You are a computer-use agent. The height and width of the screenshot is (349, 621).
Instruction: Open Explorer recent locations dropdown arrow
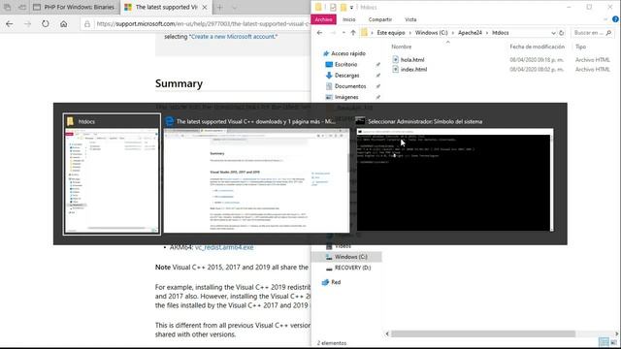[343, 33]
